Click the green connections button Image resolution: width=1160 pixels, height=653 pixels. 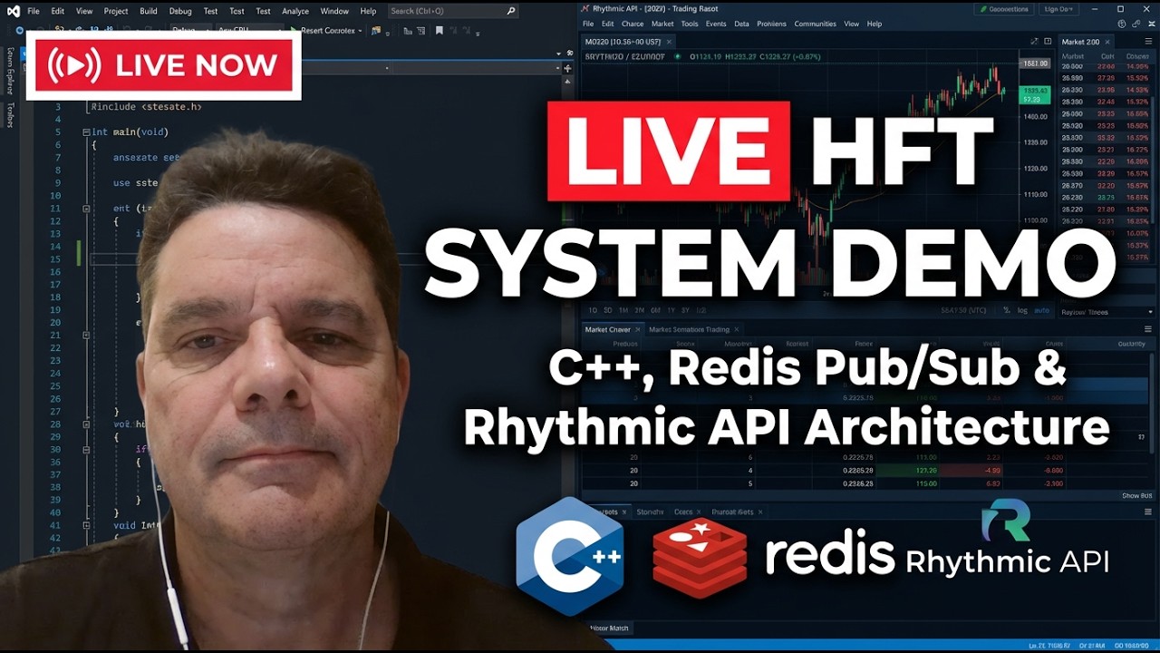point(1003,8)
